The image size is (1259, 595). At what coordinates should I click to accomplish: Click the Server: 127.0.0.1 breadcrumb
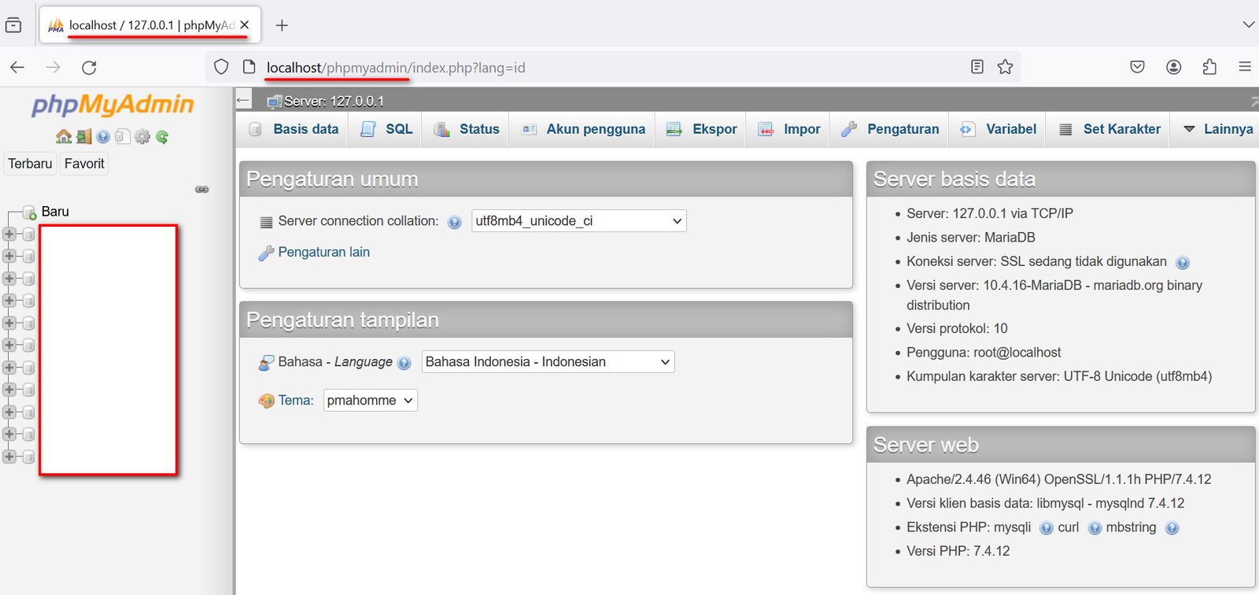pos(334,101)
